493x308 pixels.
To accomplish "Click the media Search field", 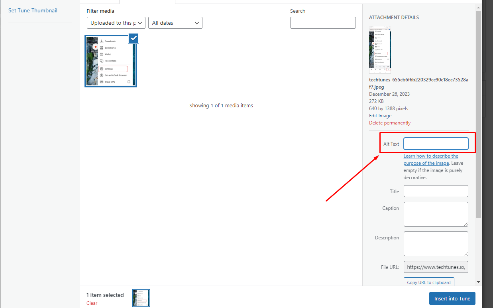I will pos(323,23).
